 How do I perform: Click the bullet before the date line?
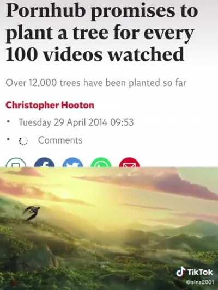[x=8, y=122]
